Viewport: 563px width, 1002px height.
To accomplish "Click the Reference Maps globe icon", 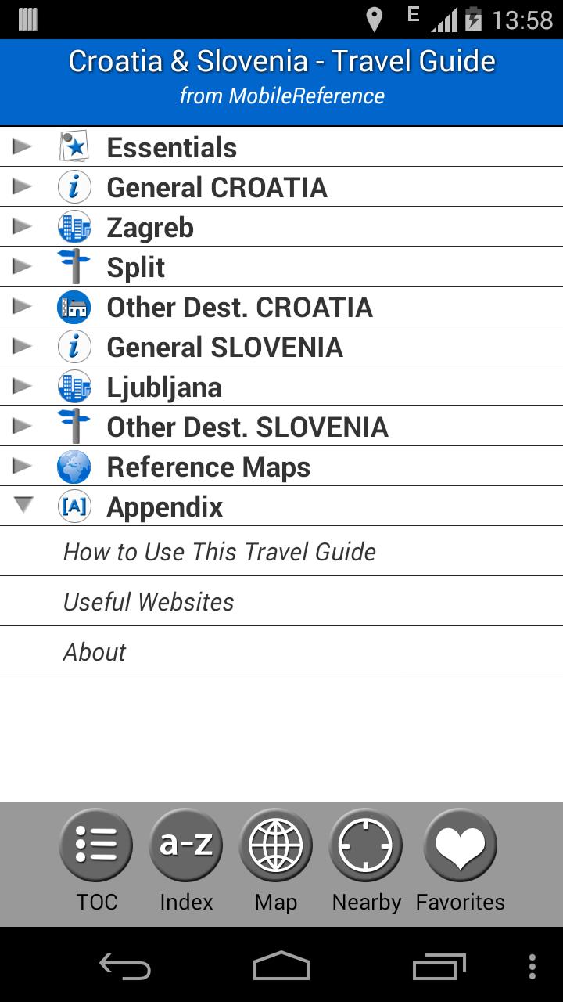I will [74, 466].
